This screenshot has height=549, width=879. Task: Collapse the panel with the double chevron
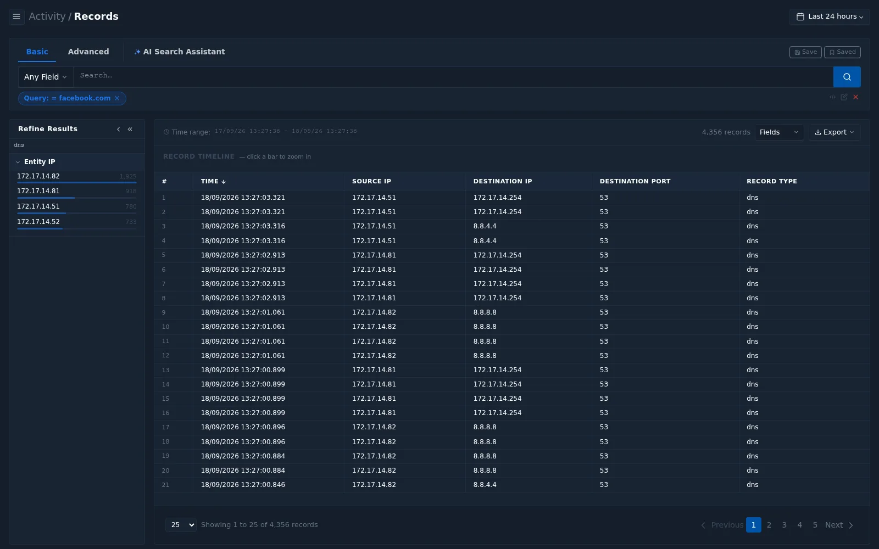[130, 129]
